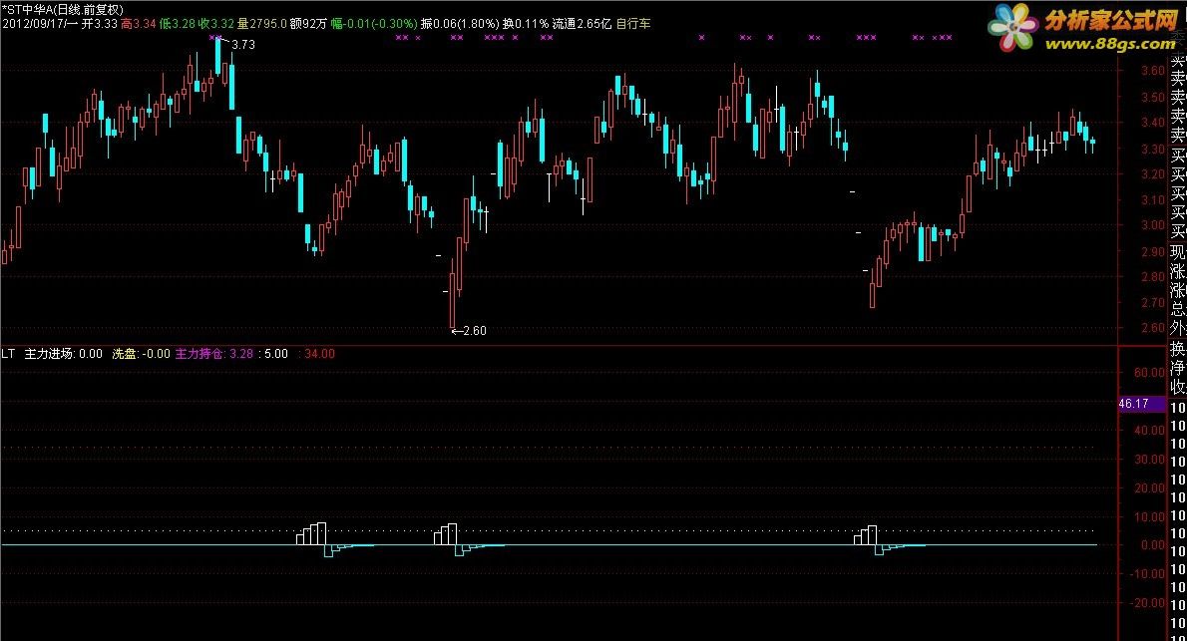Image resolution: width=1187 pixels, height=641 pixels.
Task: Click the purple 46.17 axis marker
Action: 1141,404
